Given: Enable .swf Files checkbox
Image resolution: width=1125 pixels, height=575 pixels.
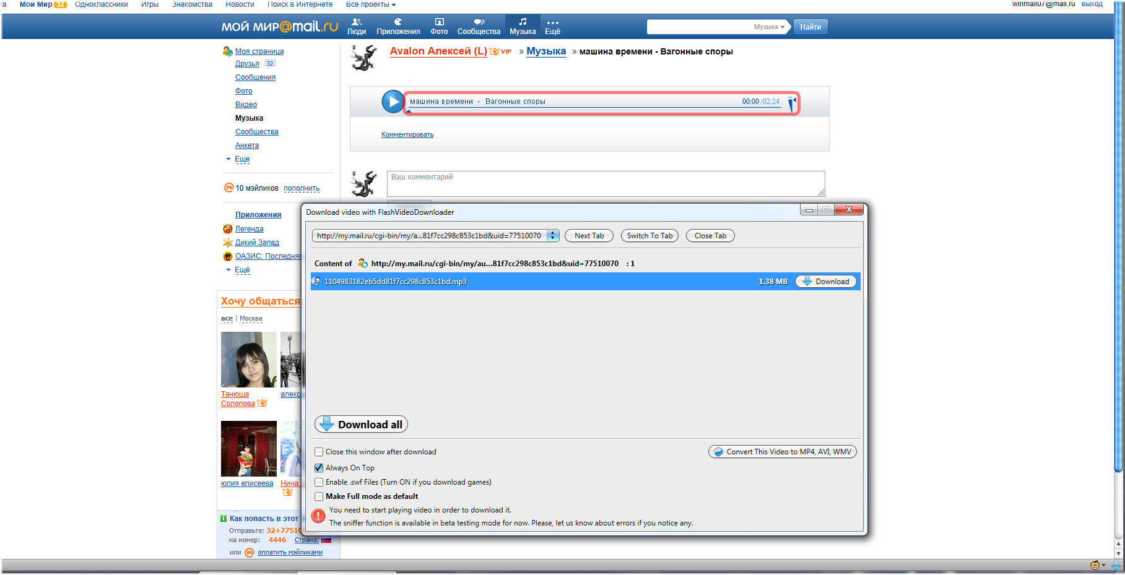Looking at the screenshot, I should (x=319, y=482).
